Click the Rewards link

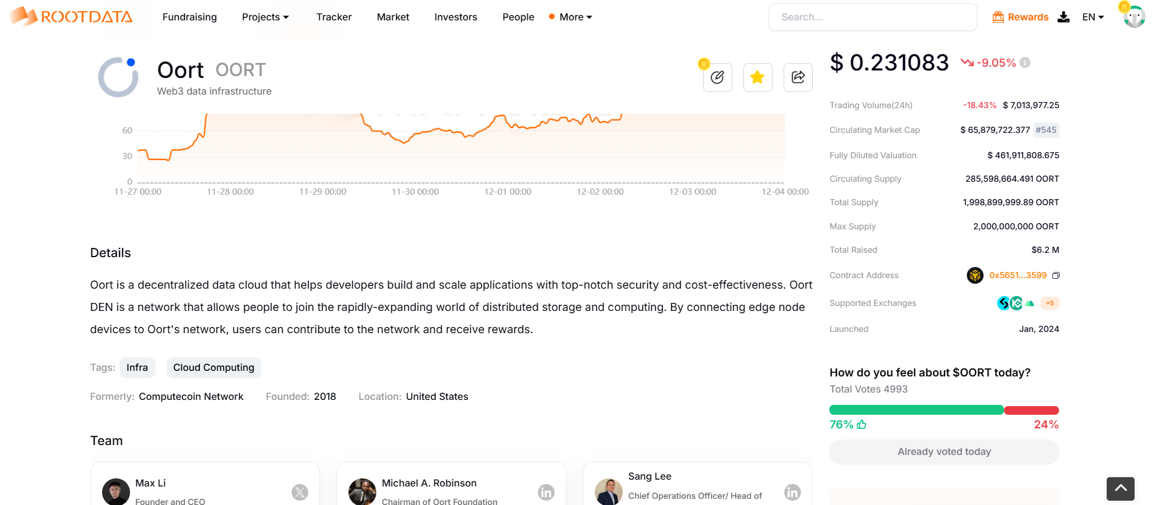[x=1021, y=17]
